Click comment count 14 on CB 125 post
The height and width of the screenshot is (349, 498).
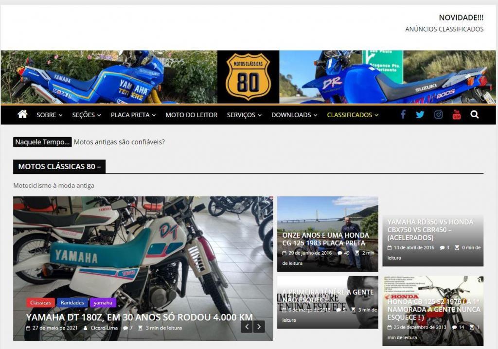click(x=458, y=327)
